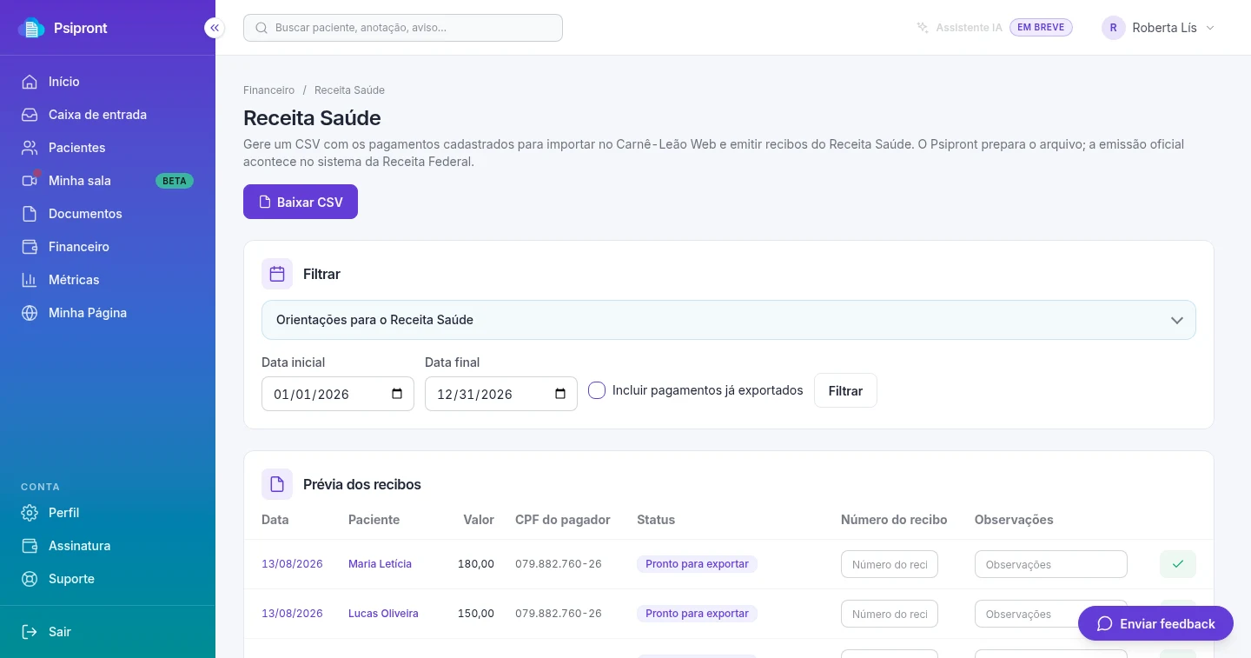Click the house icon beside Início

[x=30, y=82]
